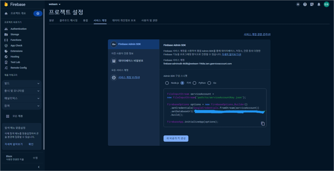334x171 pixels.
Task: Expand the 애널리틱스 category
Action: [x=21, y=98]
